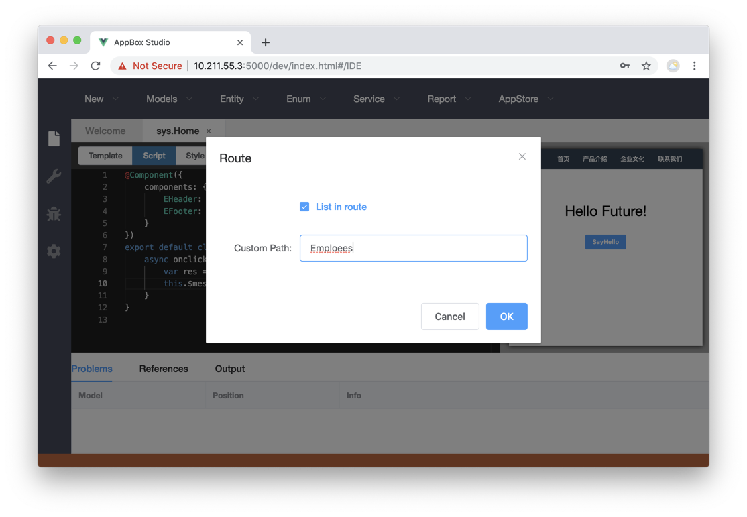This screenshot has height=517, width=747.
Task: Open the wrench tools sidebar icon
Action: click(54, 176)
